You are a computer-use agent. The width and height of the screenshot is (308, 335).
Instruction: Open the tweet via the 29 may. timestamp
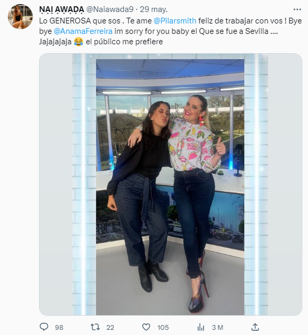(x=154, y=10)
